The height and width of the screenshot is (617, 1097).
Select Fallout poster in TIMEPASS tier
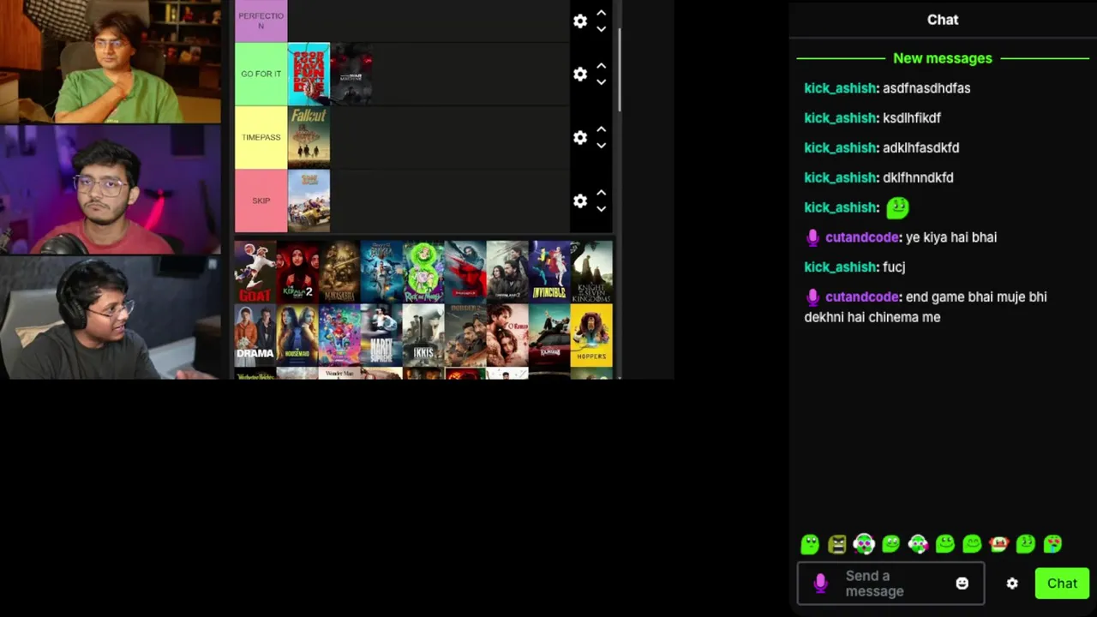tap(309, 137)
